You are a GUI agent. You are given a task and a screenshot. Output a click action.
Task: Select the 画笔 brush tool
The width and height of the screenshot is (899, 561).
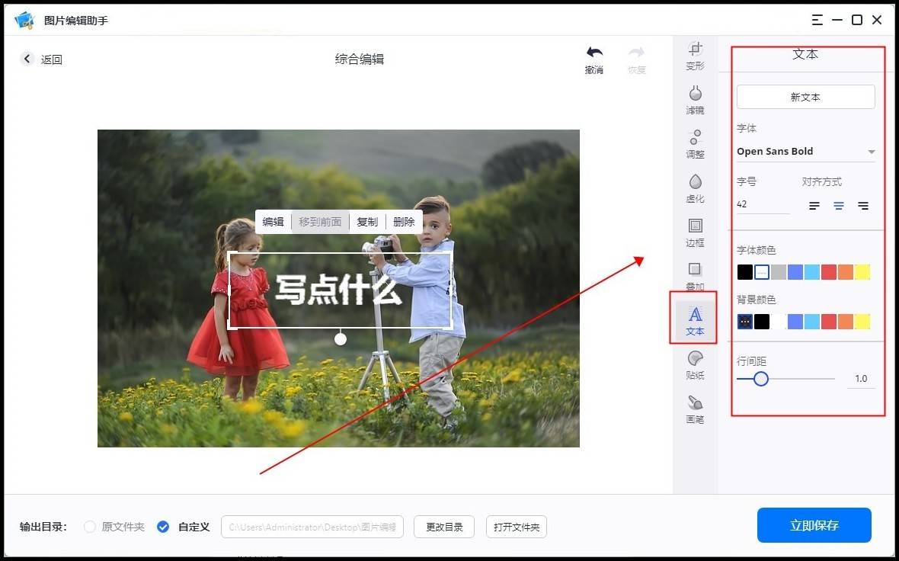[695, 410]
